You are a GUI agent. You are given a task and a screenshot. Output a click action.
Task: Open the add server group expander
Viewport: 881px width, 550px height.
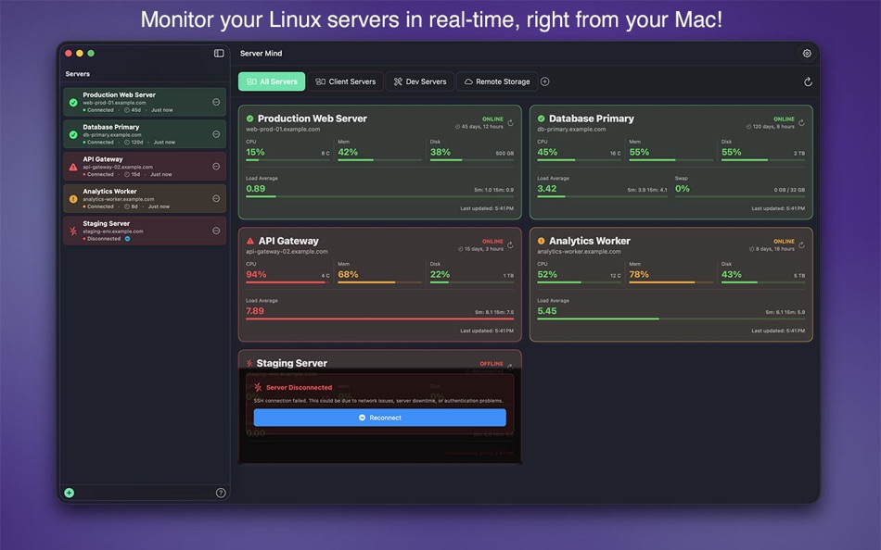pos(546,81)
